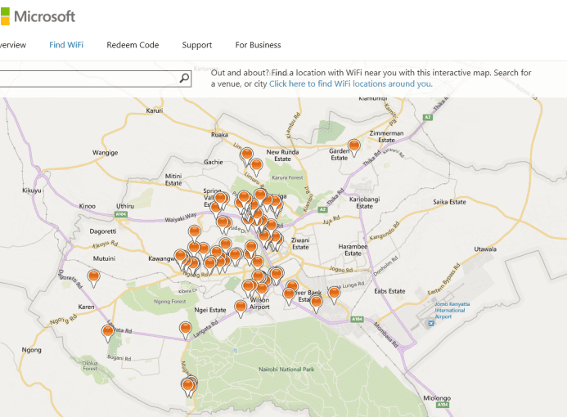Screen dimensions: 567x417
Task: Click the Kariobangi Estate label
Action: tap(365, 203)
